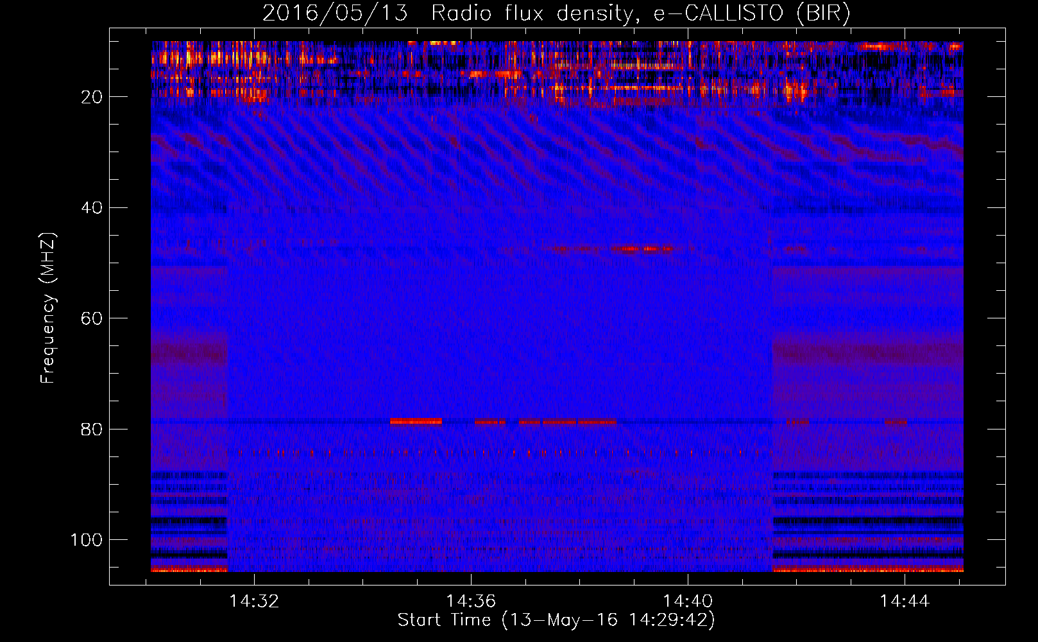Screen dimensions: 1038x642
Task: Click the red emission streak near 47 MHz
Action: tap(642, 248)
